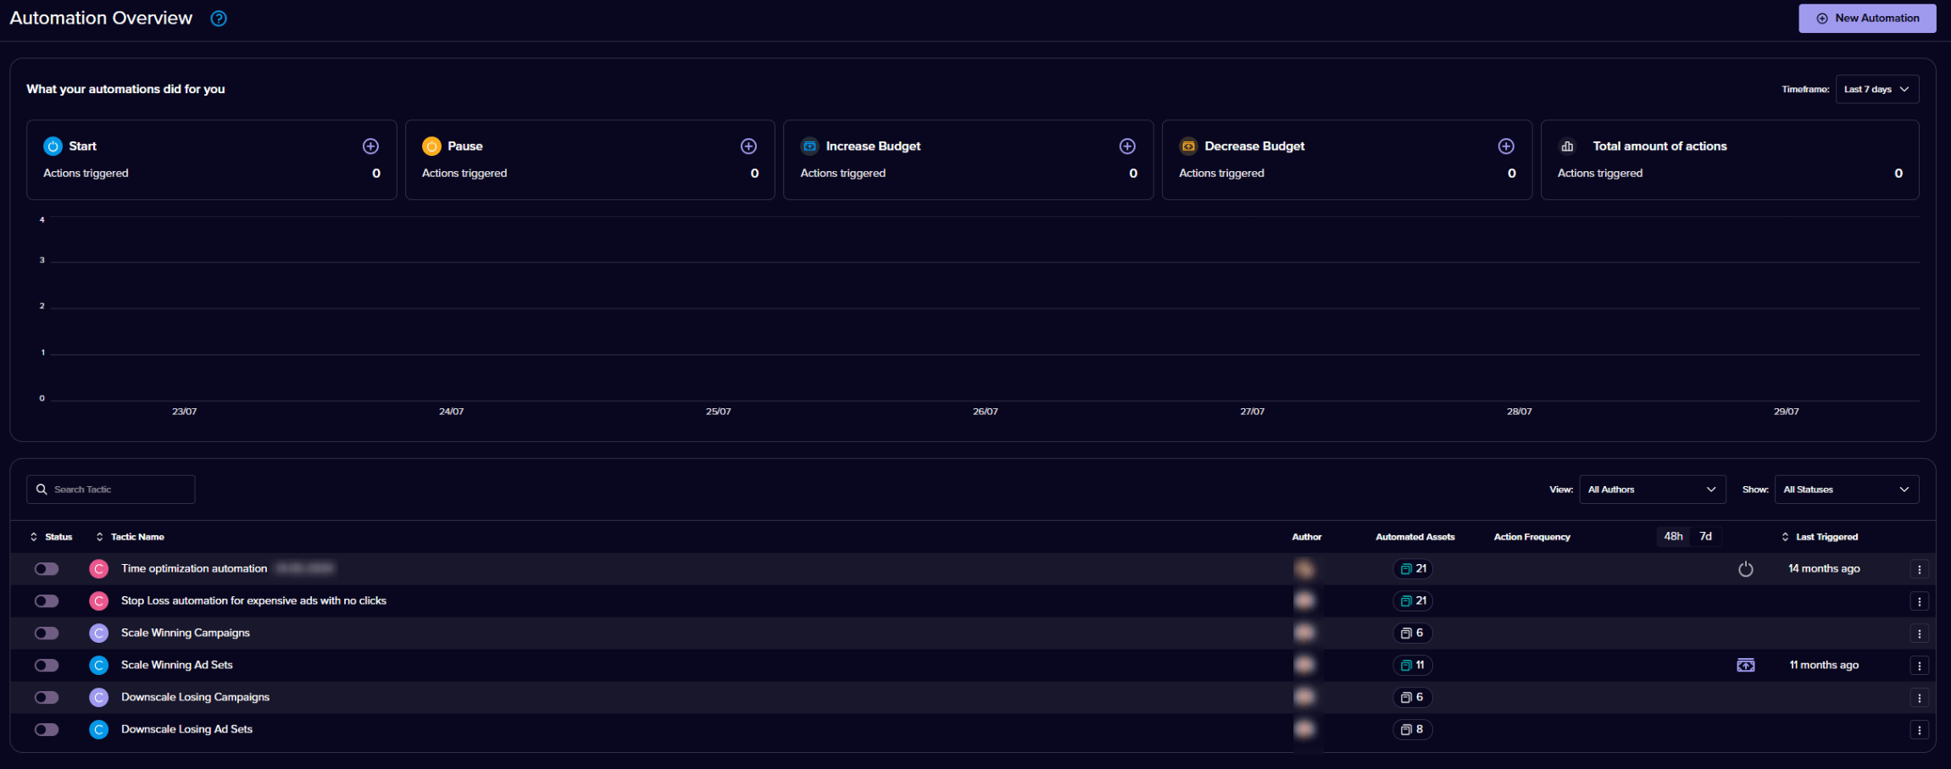The width and height of the screenshot is (1951, 769).
Task: Click the 8 assets badge for Downscale Losing Ad Sets
Action: coord(1413,730)
